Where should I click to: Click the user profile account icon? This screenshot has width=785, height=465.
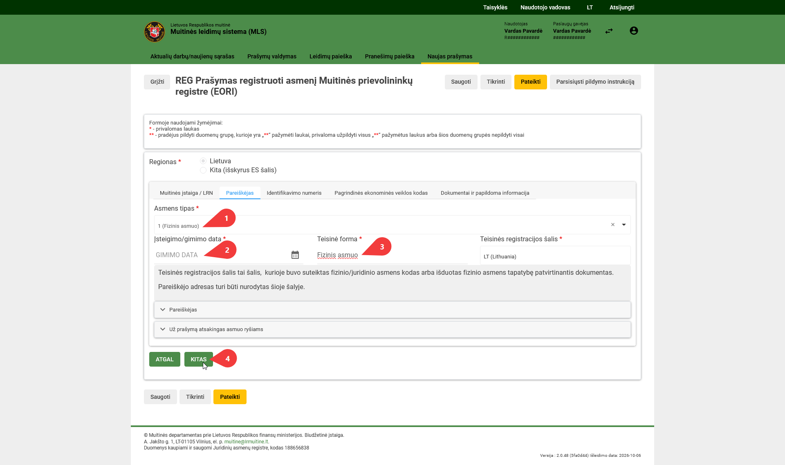[x=634, y=31]
